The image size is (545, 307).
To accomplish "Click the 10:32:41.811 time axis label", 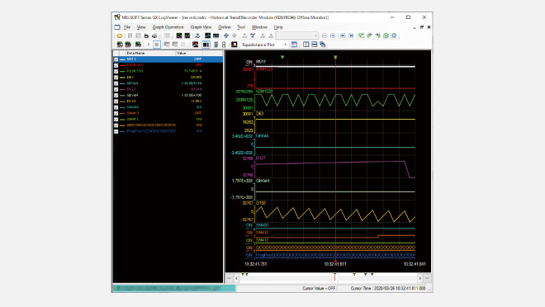I will [x=335, y=264].
